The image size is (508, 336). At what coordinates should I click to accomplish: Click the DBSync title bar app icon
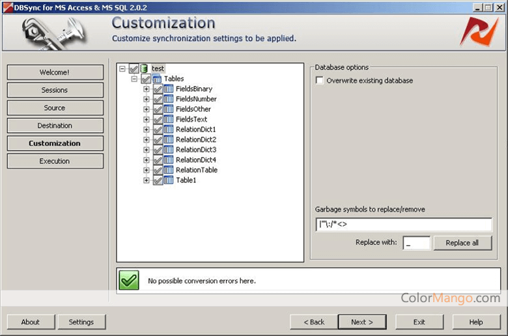point(8,7)
